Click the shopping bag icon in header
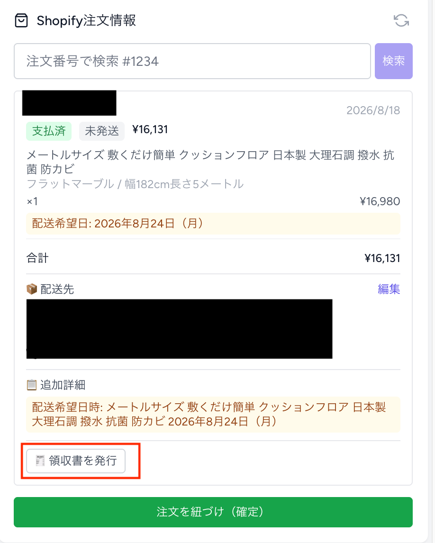Image resolution: width=435 pixels, height=543 pixels. [x=21, y=20]
